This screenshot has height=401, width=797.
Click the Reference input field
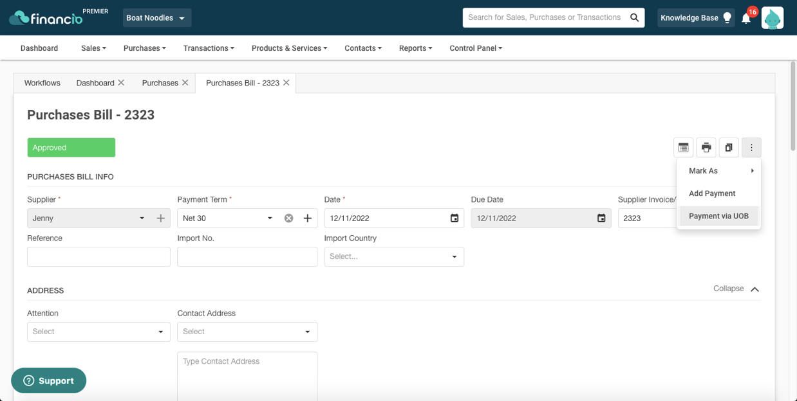pos(98,256)
